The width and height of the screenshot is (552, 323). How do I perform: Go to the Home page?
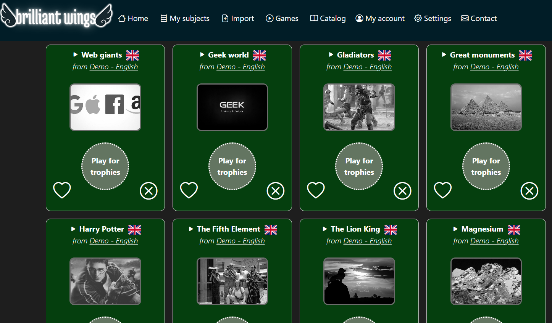click(133, 18)
